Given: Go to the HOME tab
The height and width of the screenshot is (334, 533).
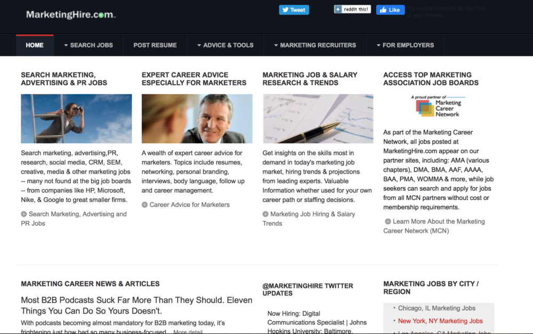Looking at the screenshot, I should point(35,45).
